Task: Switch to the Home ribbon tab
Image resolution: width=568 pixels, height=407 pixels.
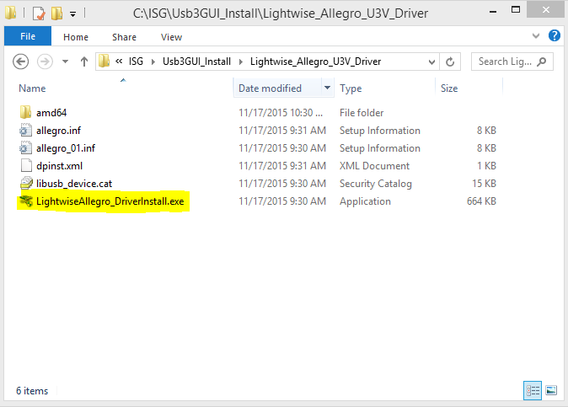Action: pyautogui.click(x=76, y=37)
